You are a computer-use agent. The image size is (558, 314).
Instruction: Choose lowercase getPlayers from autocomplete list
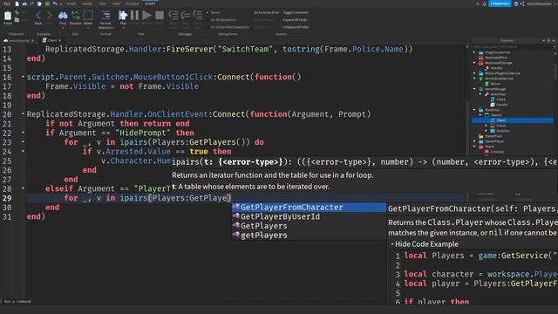(309, 235)
